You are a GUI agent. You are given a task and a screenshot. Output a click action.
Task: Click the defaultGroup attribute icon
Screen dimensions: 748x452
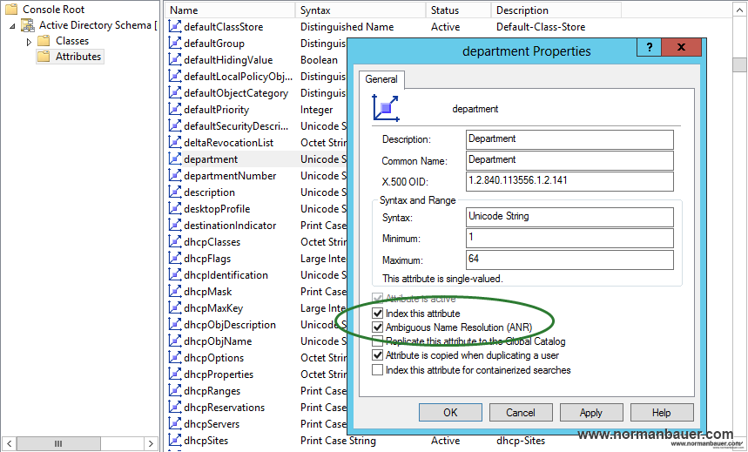(x=175, y=43)
